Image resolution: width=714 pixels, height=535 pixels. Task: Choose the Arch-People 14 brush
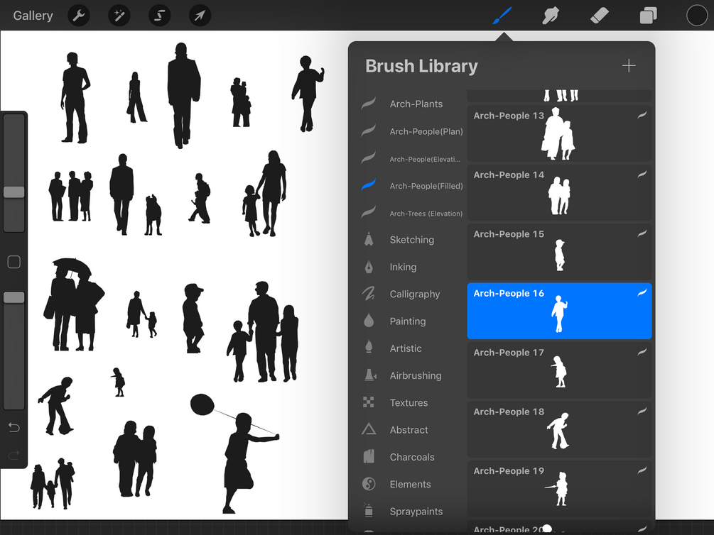coord(559,193)
